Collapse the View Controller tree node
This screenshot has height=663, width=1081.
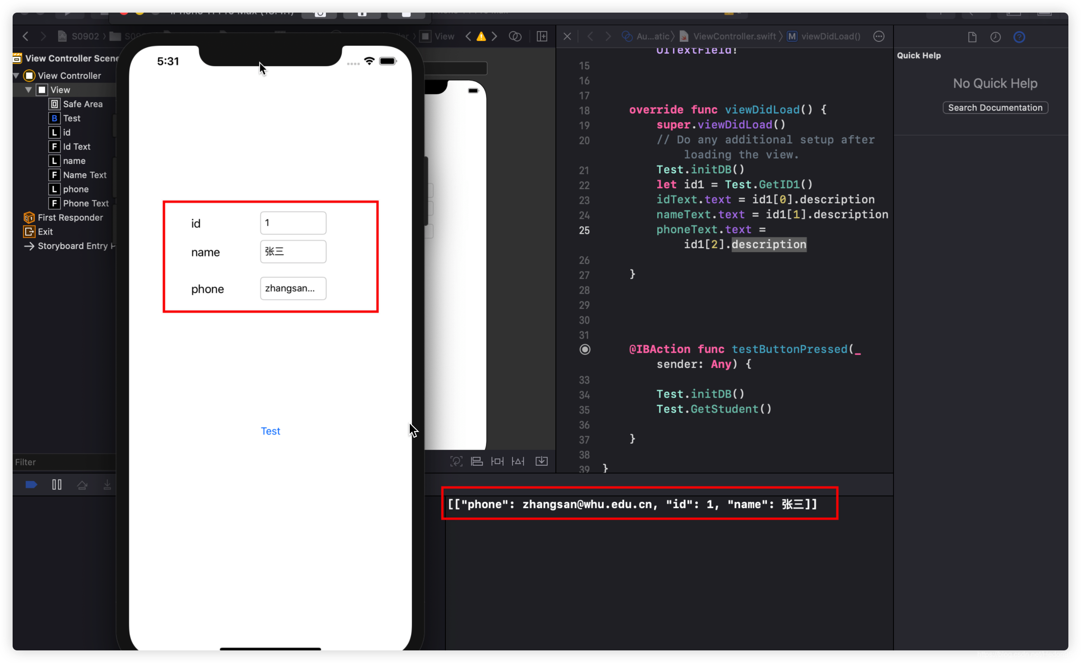(x=16, y=75)
